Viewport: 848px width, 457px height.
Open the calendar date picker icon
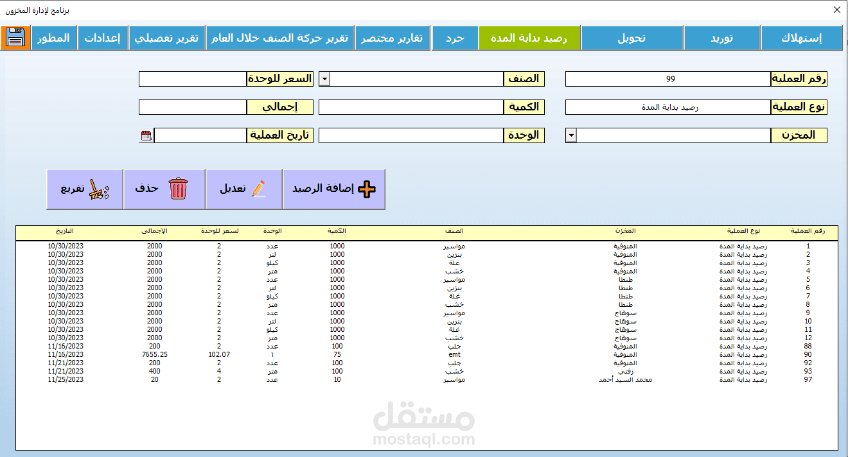pos(146,135)
